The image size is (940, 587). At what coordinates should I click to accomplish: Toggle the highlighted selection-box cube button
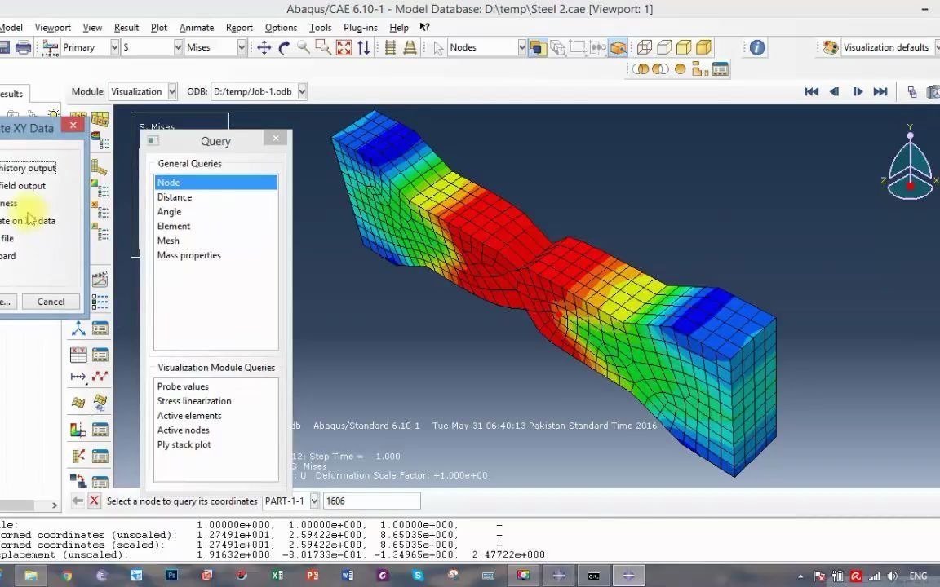(x=618, y=47)
